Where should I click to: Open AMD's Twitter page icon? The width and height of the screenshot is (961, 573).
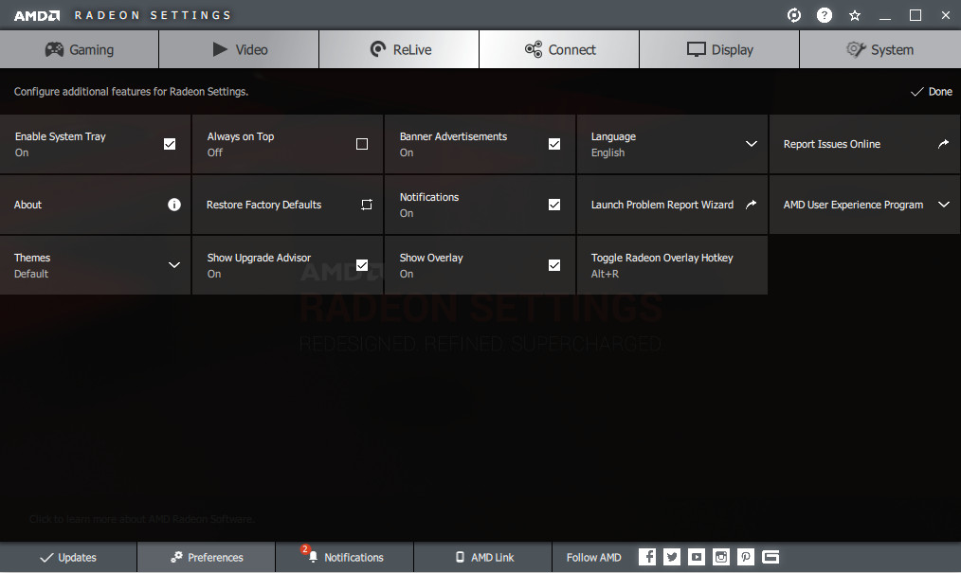click(672, 557)
